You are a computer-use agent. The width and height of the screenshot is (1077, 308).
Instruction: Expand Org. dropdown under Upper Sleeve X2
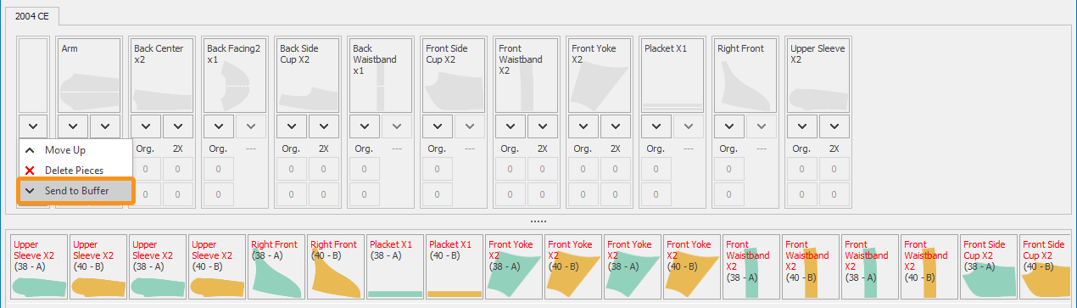click(x=801, y=126)
